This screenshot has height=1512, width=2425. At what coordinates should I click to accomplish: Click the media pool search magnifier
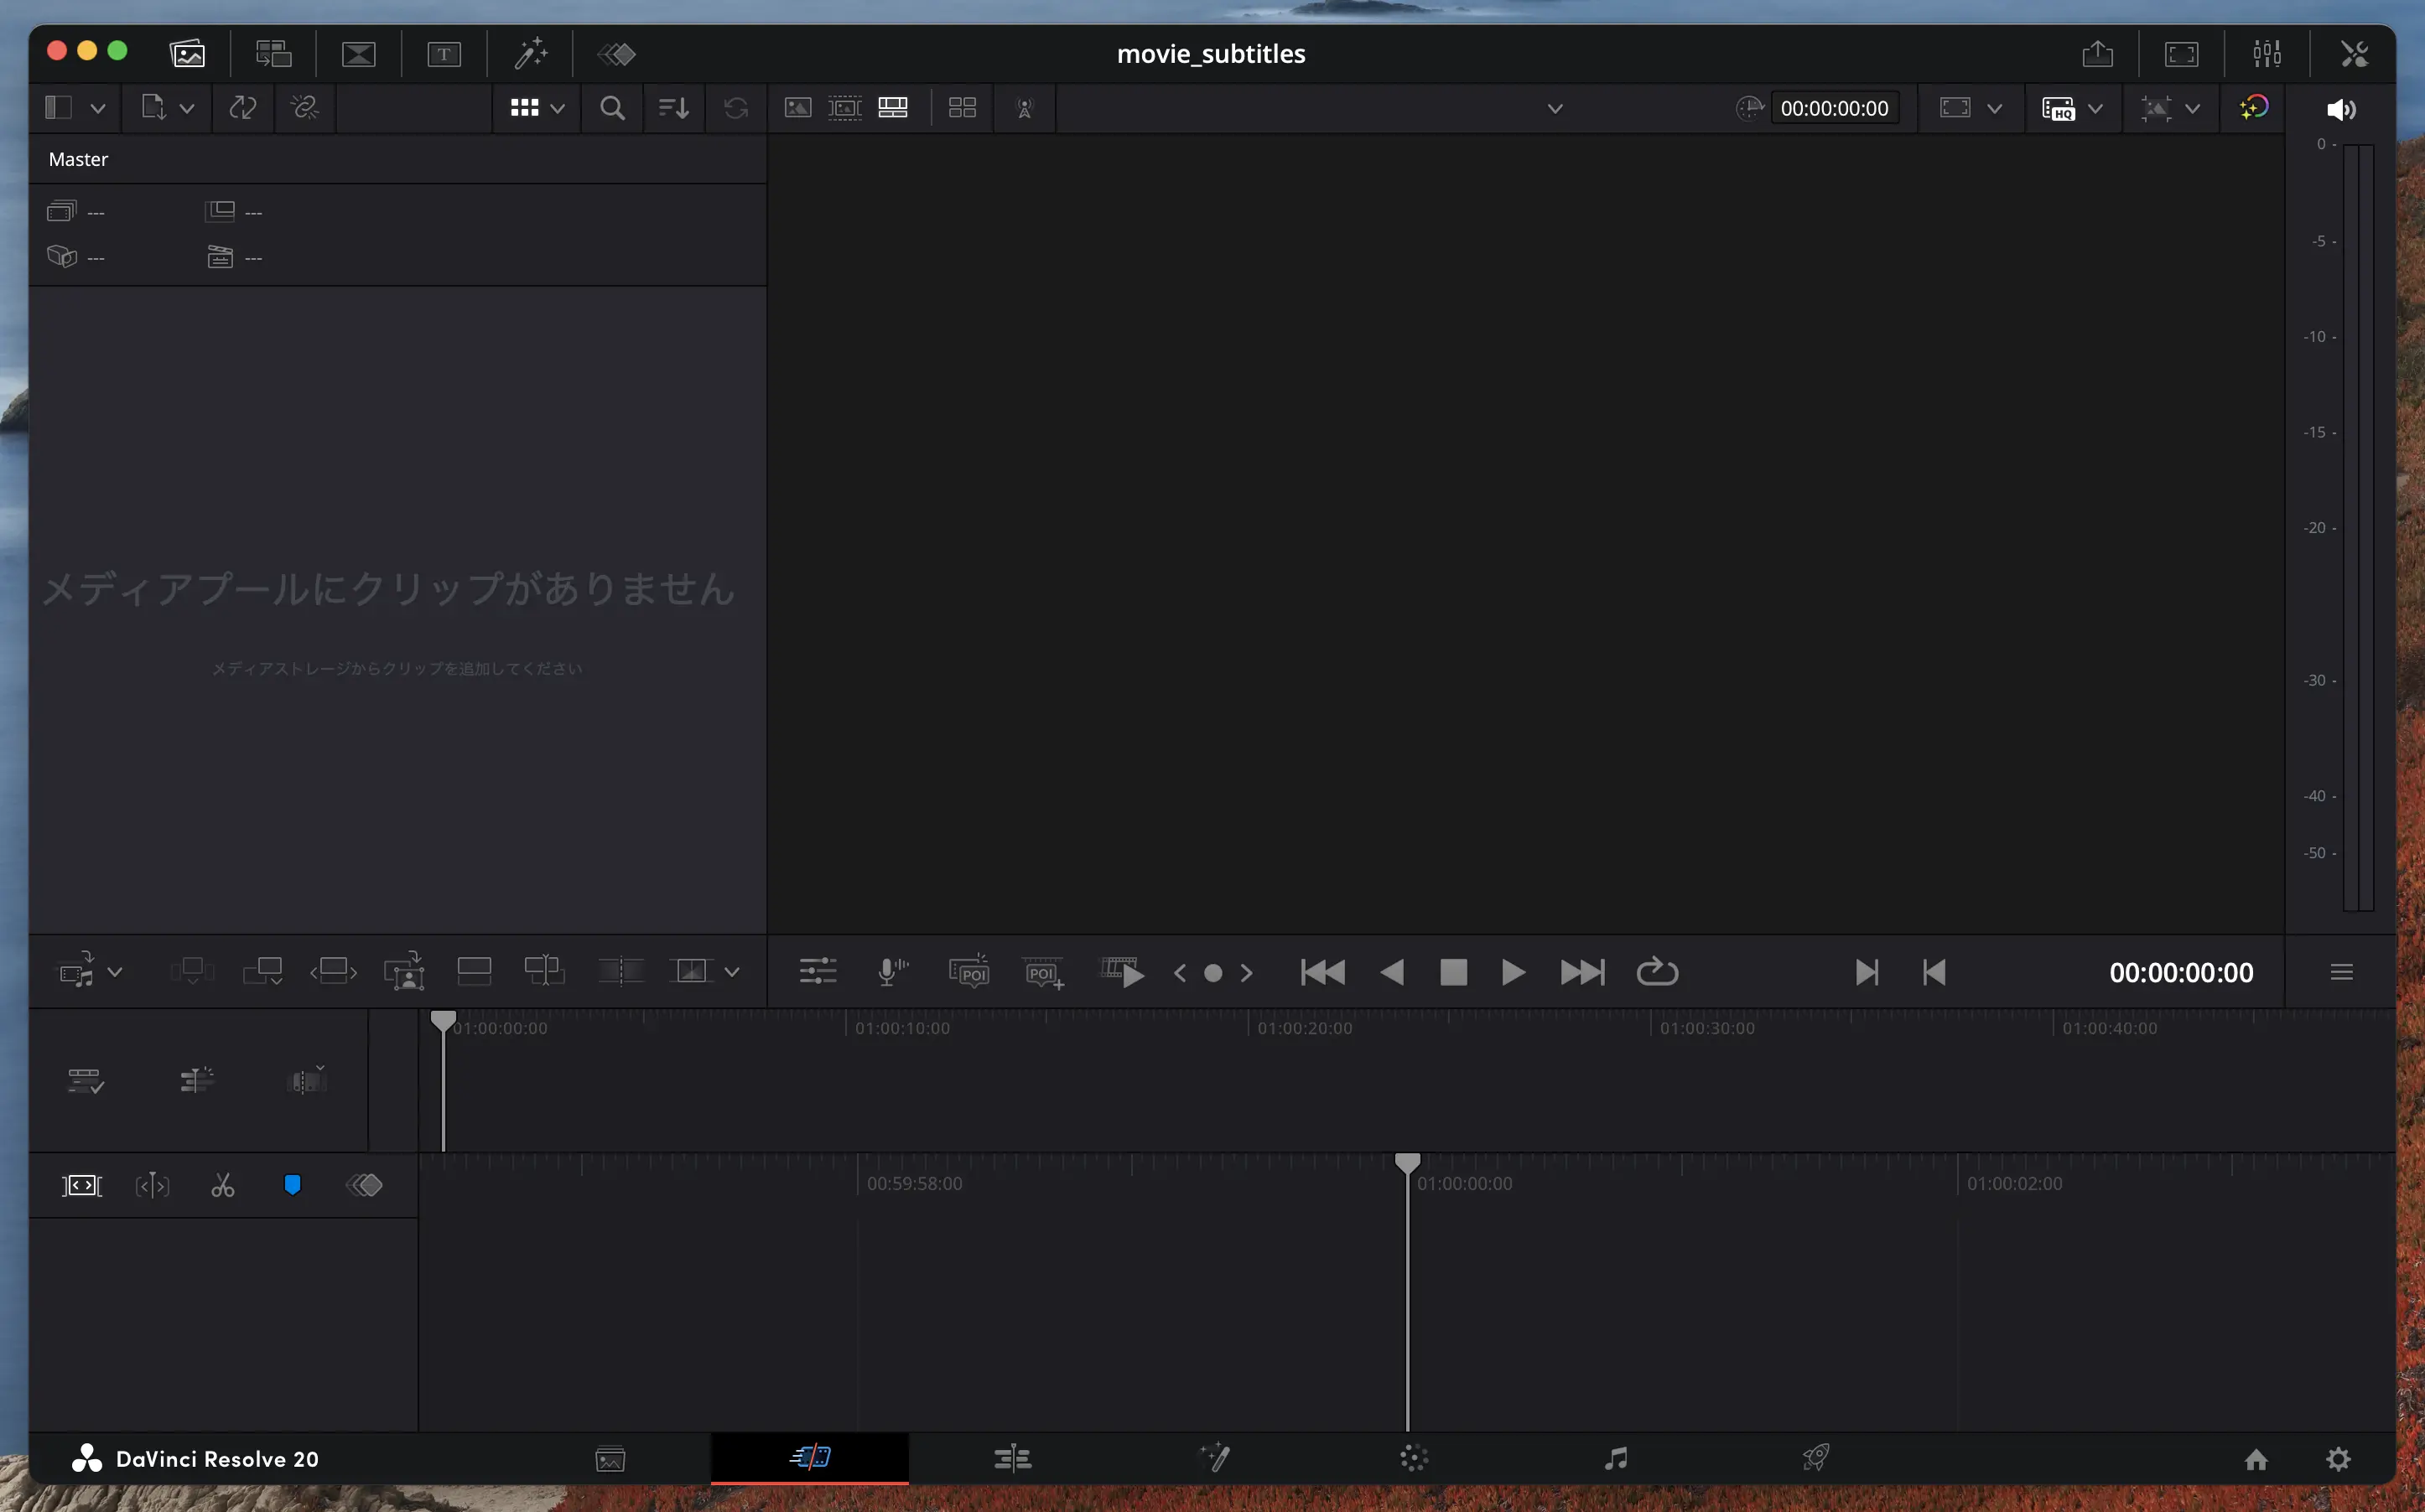click(x=612, y=108)
